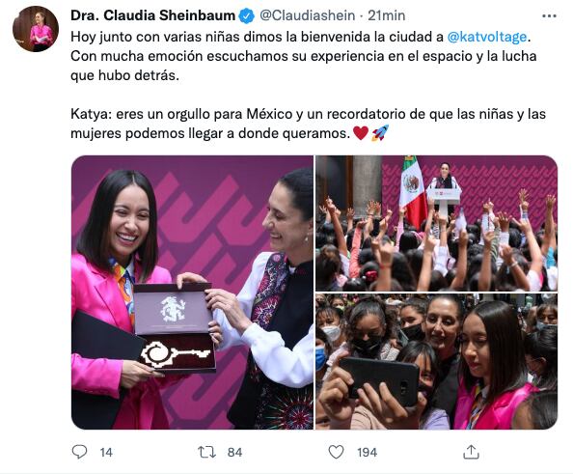This screenshot has height=474, width=573.
Task: Open the share upload icon
Action: (471, 452)
